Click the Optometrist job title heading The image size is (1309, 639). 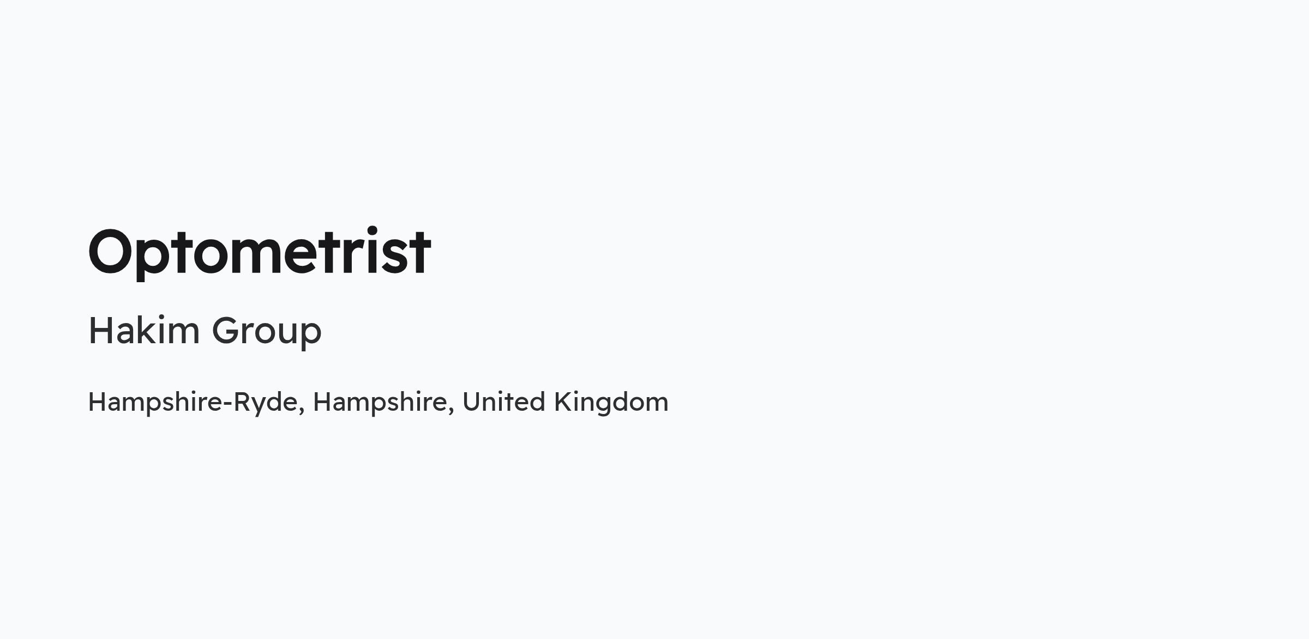[x=260, y=253]
